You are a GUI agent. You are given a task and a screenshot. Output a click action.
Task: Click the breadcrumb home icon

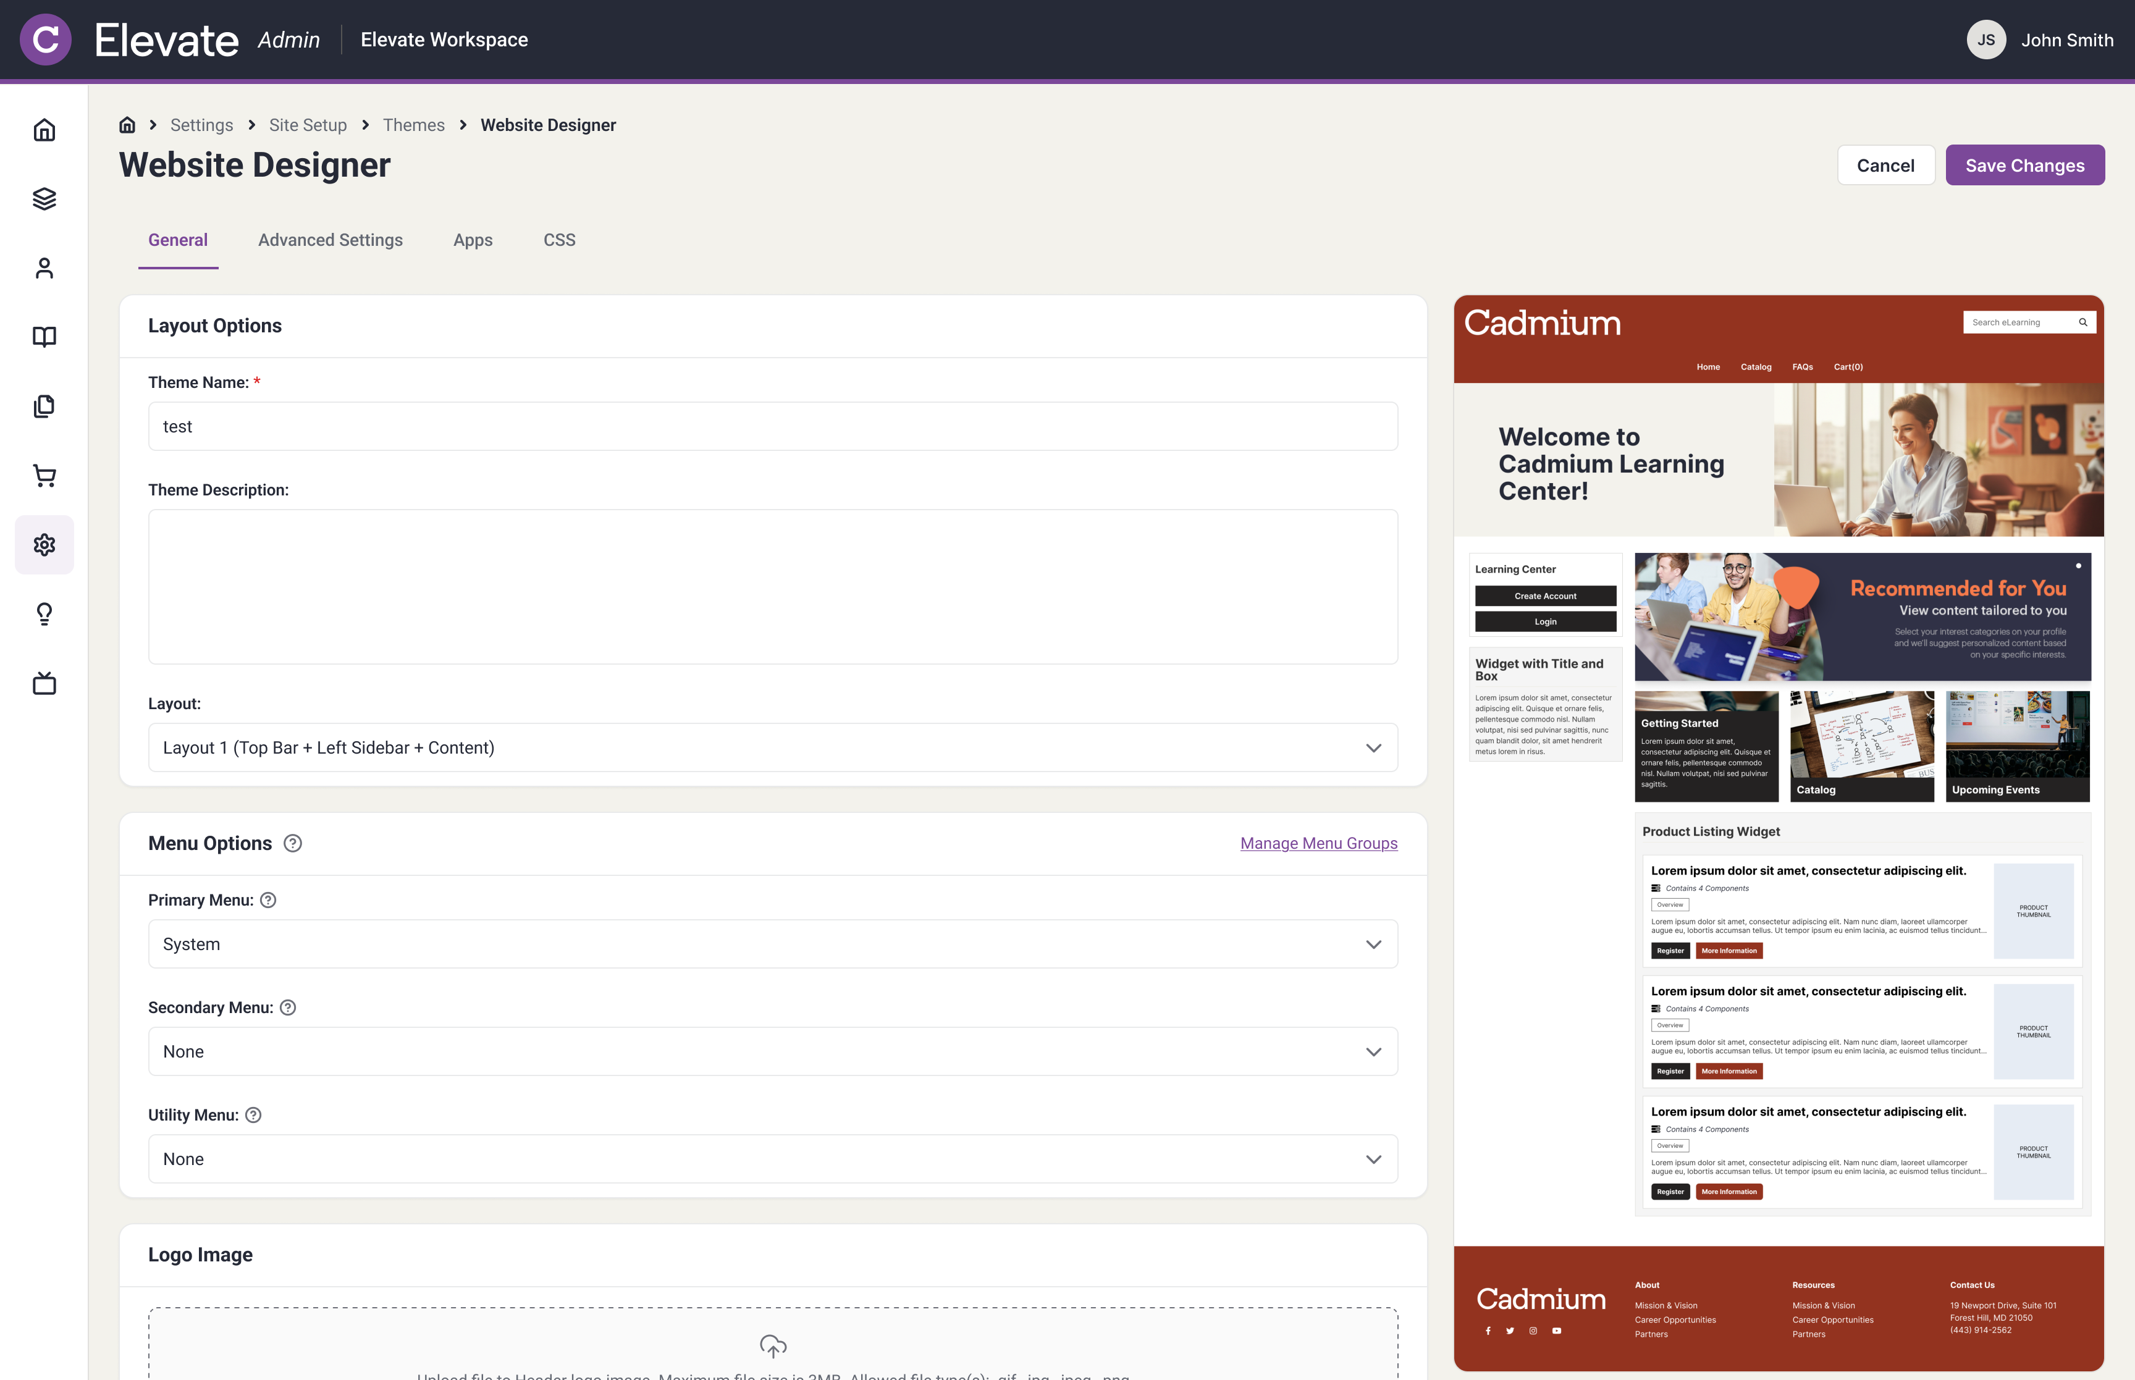pos(127,125)
